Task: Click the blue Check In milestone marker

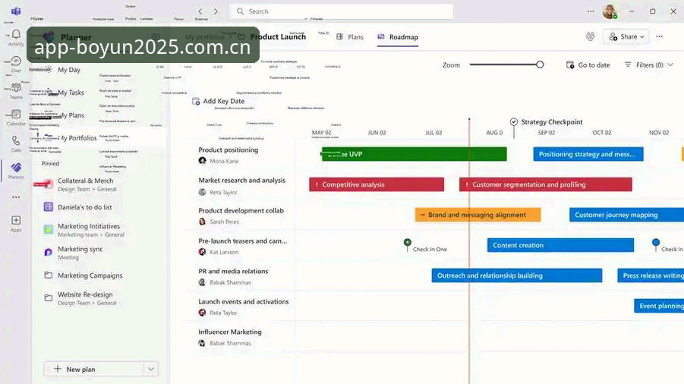Action: coord(656,242)
